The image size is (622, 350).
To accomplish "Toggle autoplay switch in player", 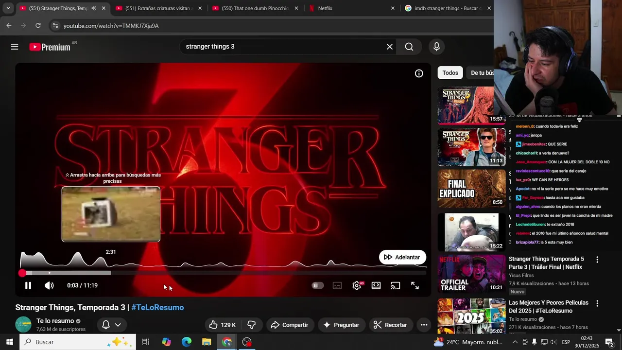I will pyautogui.click(x=317, y=285).
